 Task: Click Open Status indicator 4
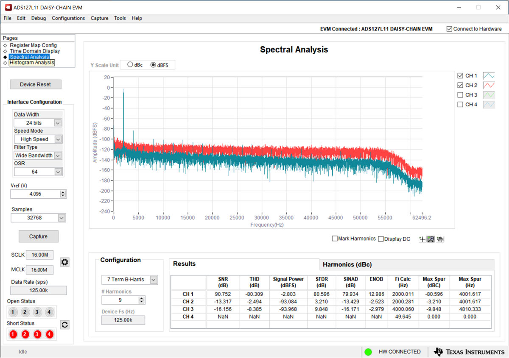click(49, 312)
